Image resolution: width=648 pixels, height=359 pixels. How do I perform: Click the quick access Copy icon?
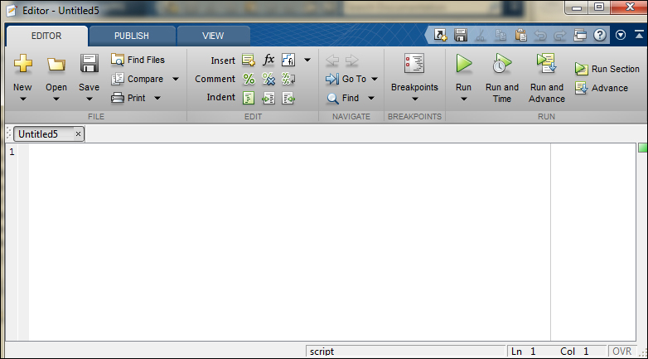(501, 35)
